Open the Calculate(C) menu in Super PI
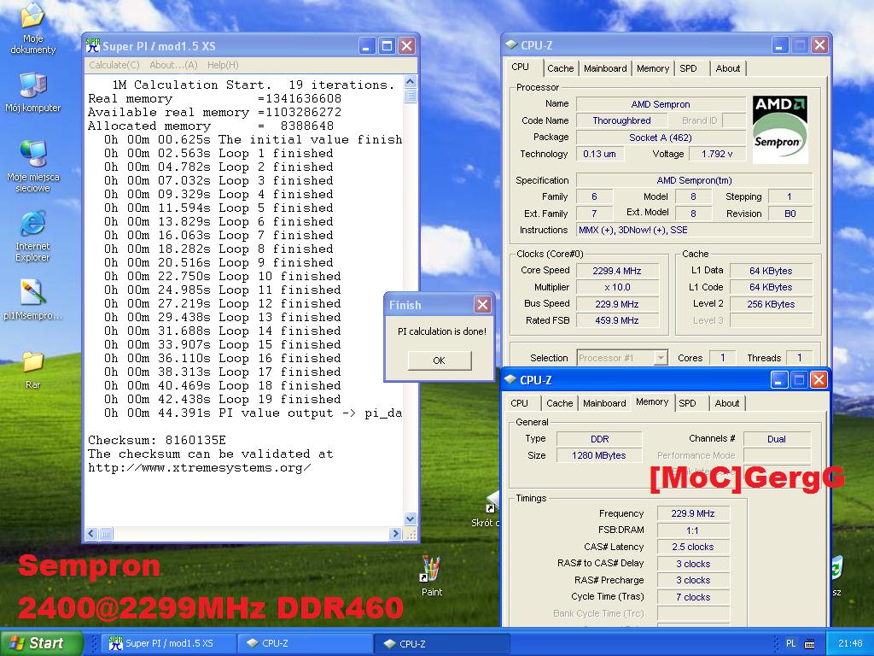This screenshot has height=656, width=874. tap(114, 65)
